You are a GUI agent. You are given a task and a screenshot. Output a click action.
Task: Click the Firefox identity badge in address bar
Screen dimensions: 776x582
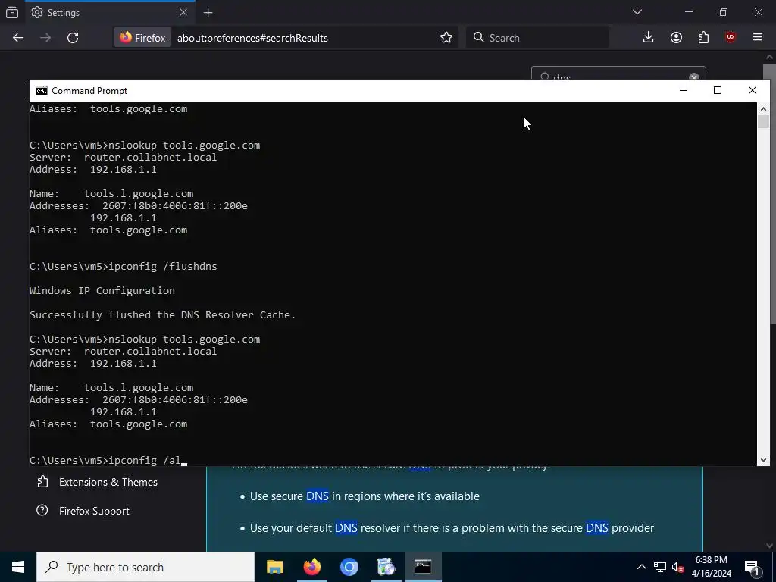click(142, 38)
